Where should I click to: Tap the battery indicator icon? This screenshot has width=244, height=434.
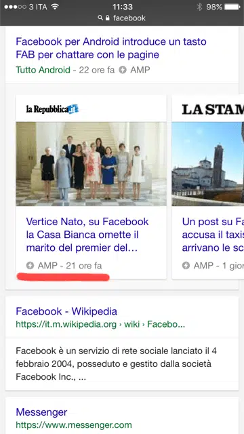tap(232, 7)
